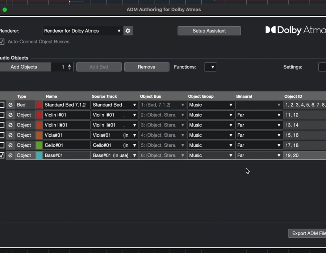Click the orange color swatch of Viola#01
Image resolution: width=326 pixels, height=253 pixels.
39,135
